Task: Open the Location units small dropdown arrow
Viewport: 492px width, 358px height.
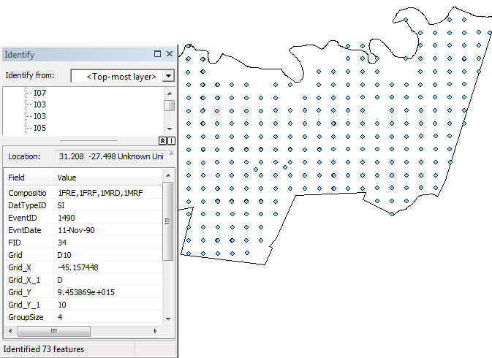Action: tap(171, 153)
